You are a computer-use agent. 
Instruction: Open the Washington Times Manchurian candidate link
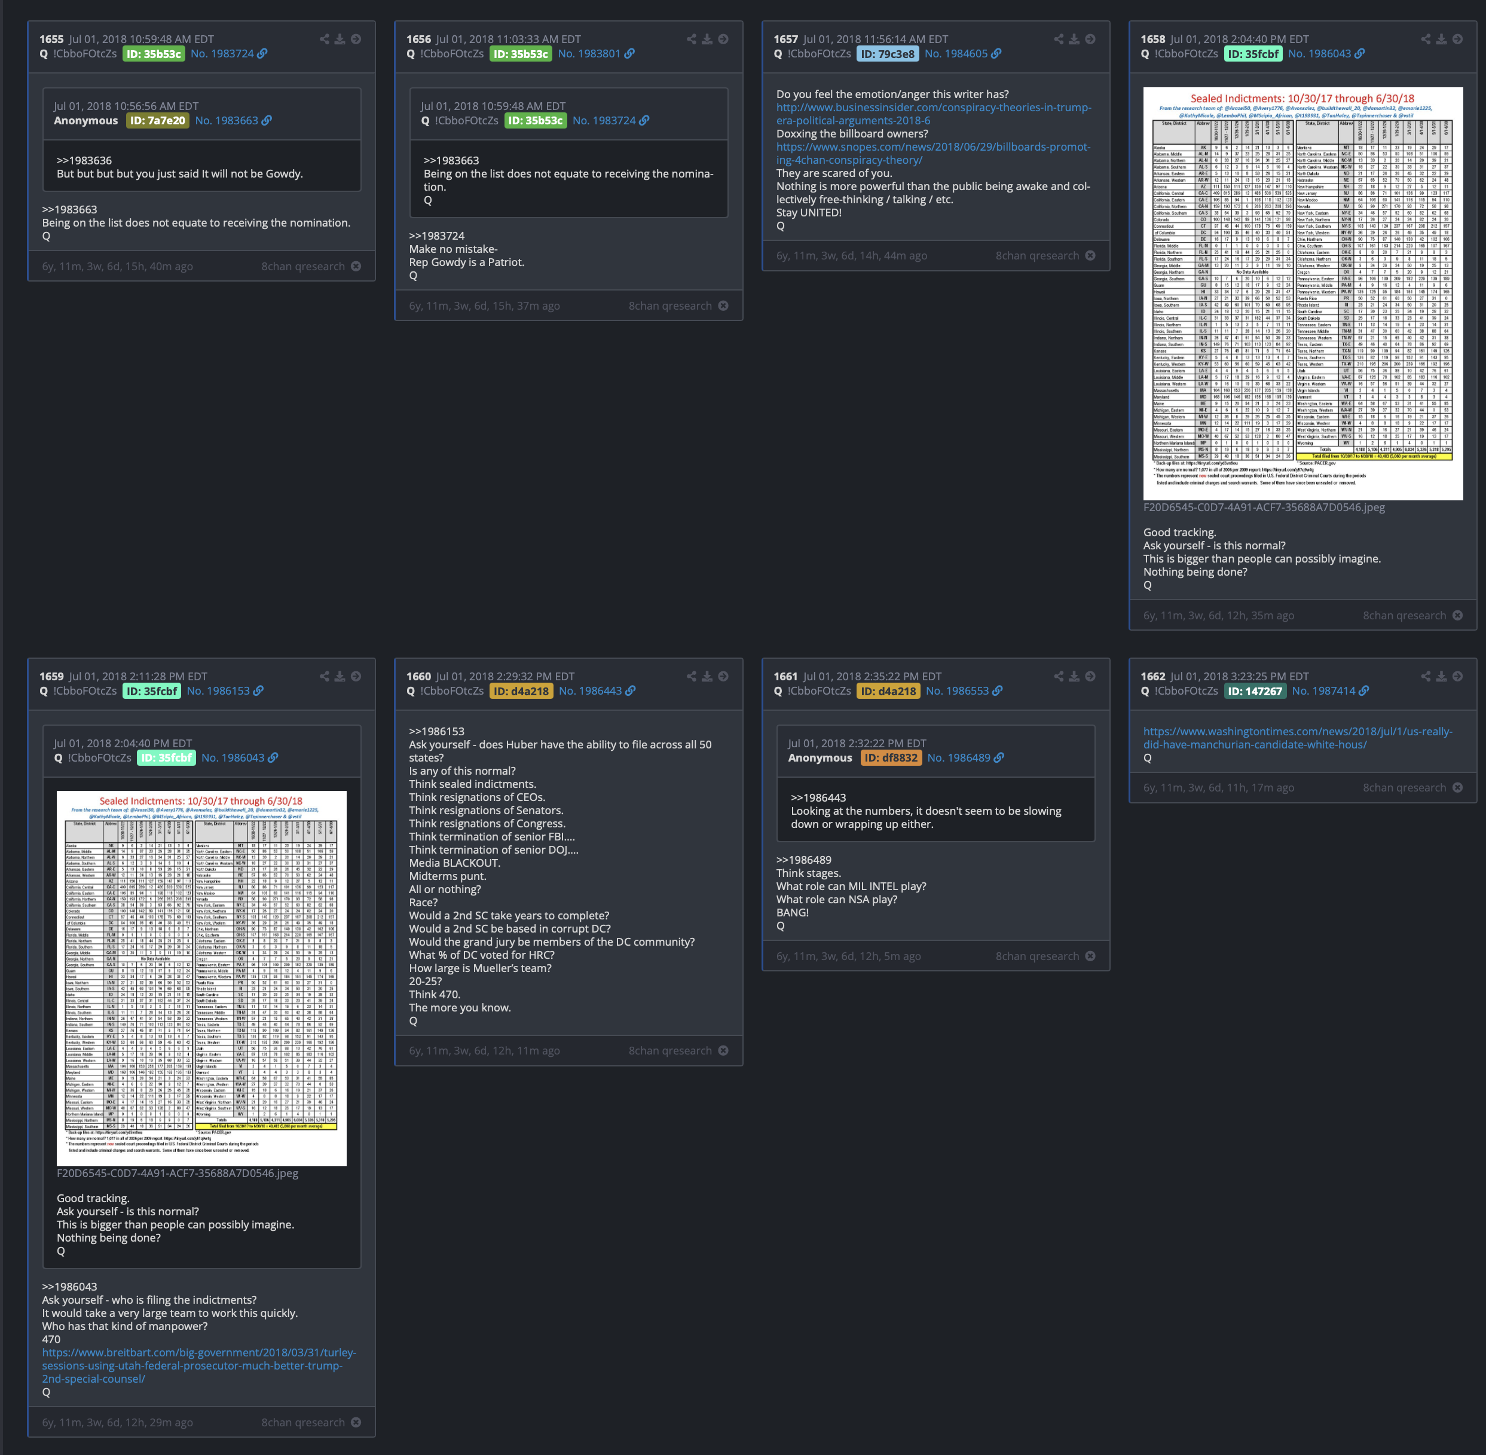[x=1297, y=738]
